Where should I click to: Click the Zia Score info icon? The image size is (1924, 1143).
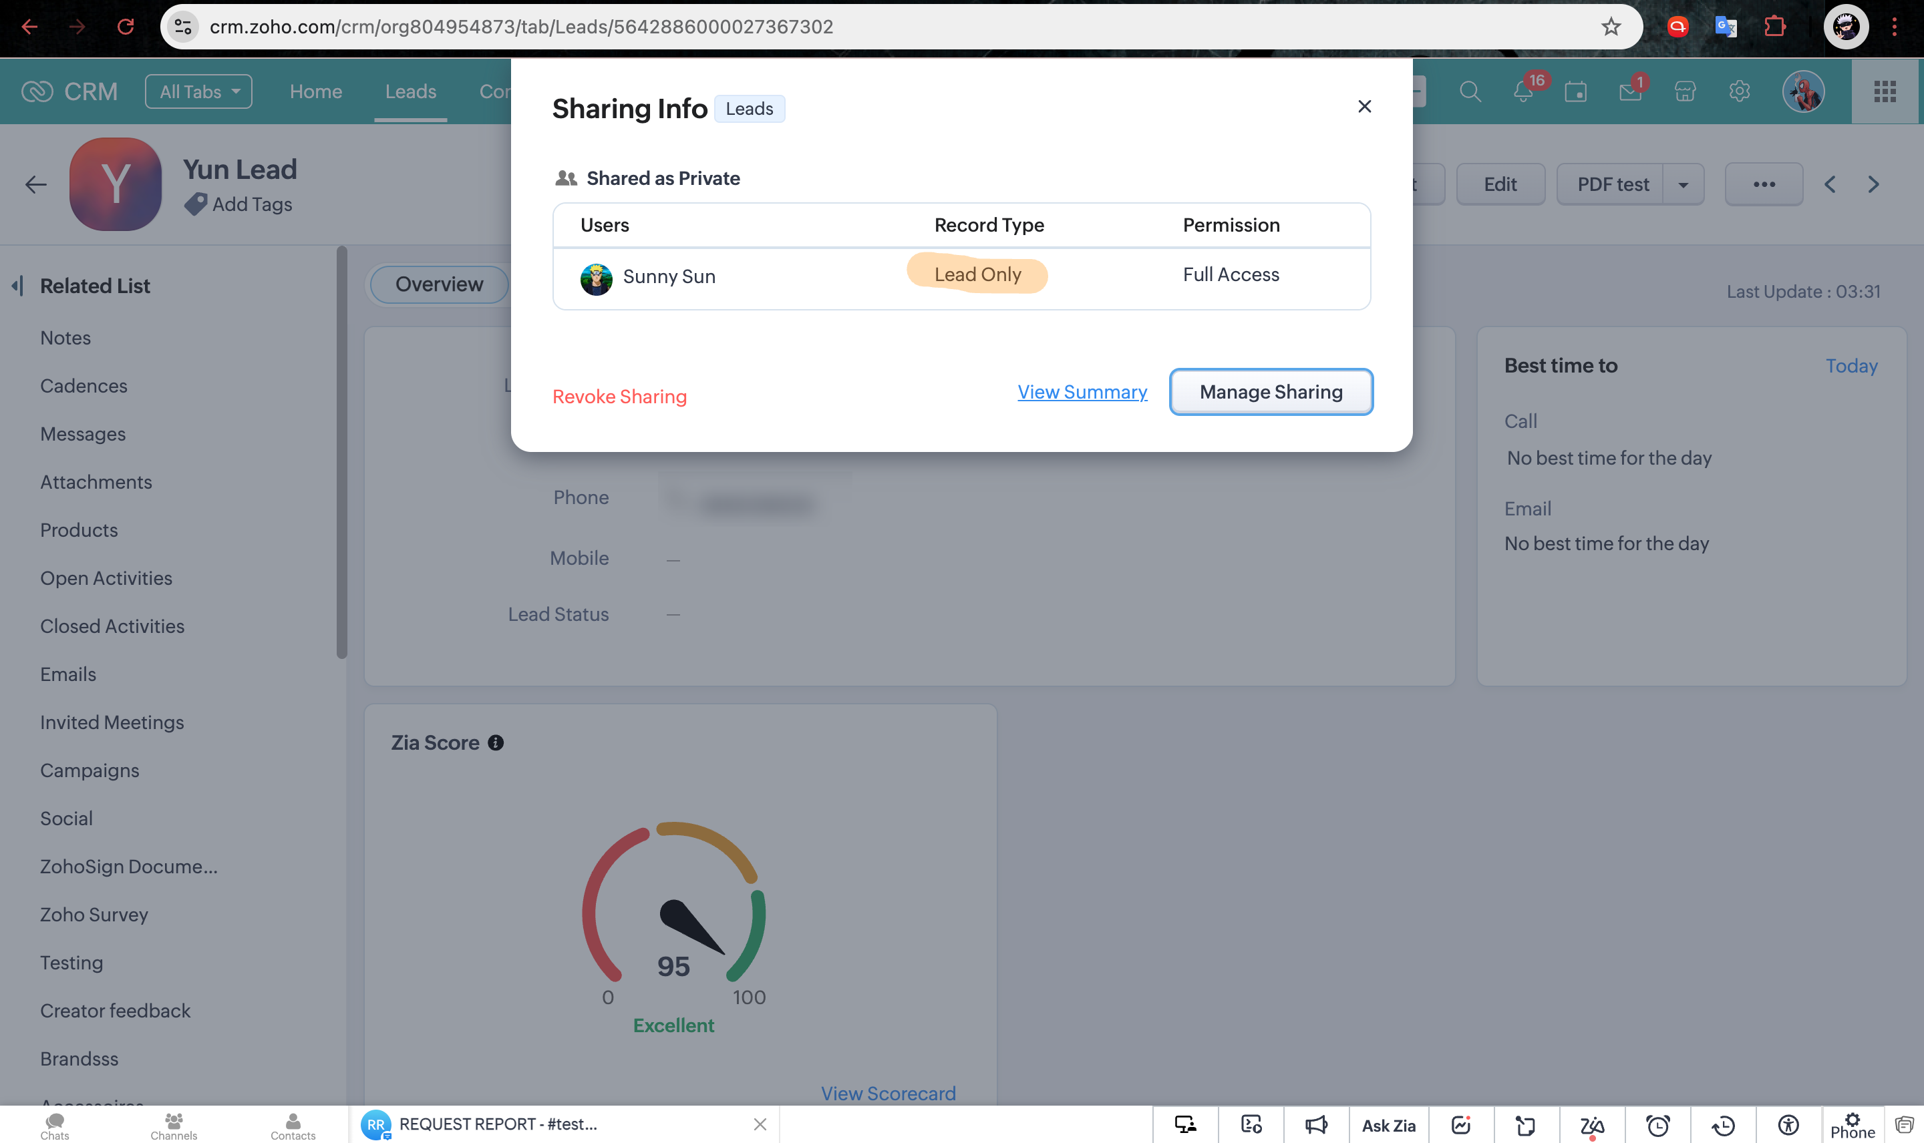pos(496,742)
